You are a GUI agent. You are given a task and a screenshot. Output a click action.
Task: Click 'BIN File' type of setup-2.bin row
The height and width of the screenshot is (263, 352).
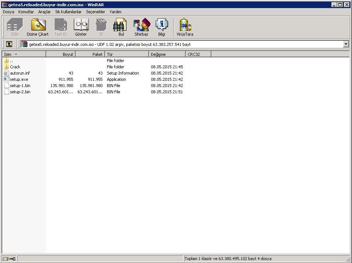coord(113,92)
